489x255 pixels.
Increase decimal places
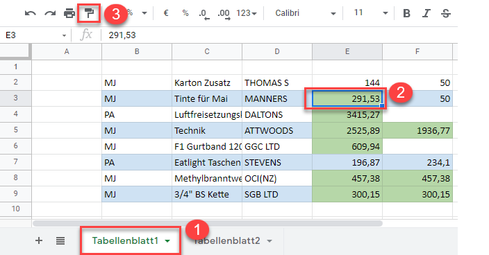224,14
